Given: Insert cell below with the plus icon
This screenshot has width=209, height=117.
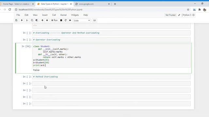Looking at the screenshot, I should (22, 20).
